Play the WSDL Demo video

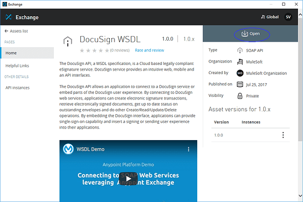coord(128,179)
